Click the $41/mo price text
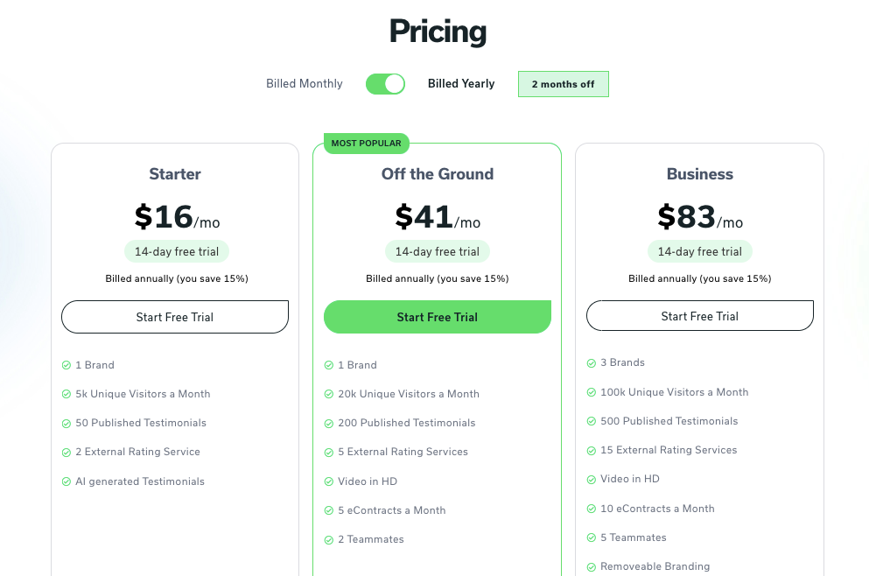Screen dimensions: 869x576 (438, 217)
